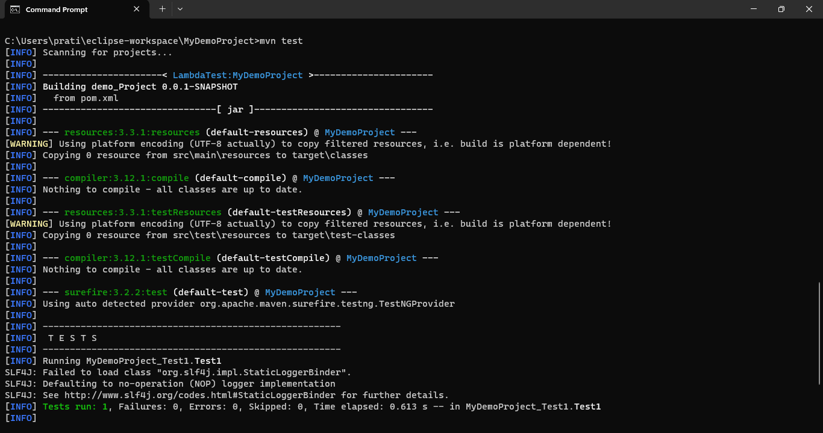Click the first yellow WARNING label
823x433 pixels.
(29, 144)
